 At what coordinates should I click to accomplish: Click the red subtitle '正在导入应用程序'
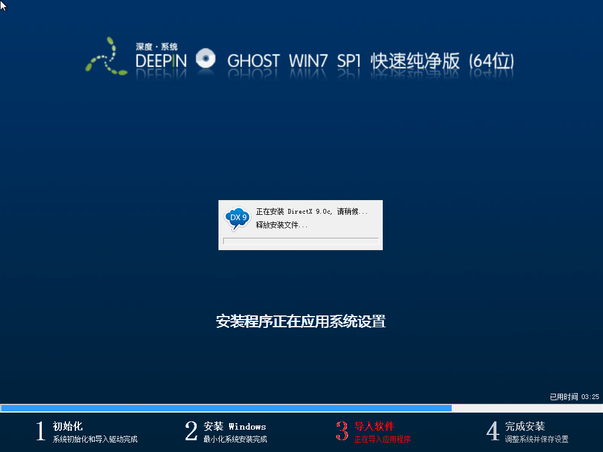pyautogui.click(x=382, y=439)
